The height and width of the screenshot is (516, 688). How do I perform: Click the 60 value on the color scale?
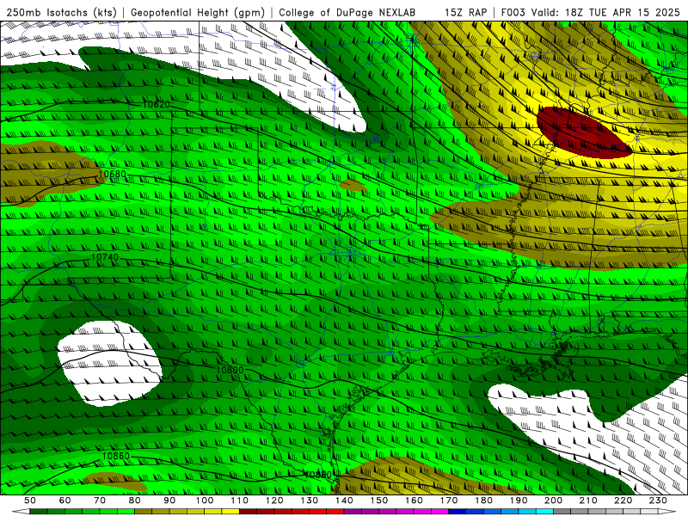64,501
